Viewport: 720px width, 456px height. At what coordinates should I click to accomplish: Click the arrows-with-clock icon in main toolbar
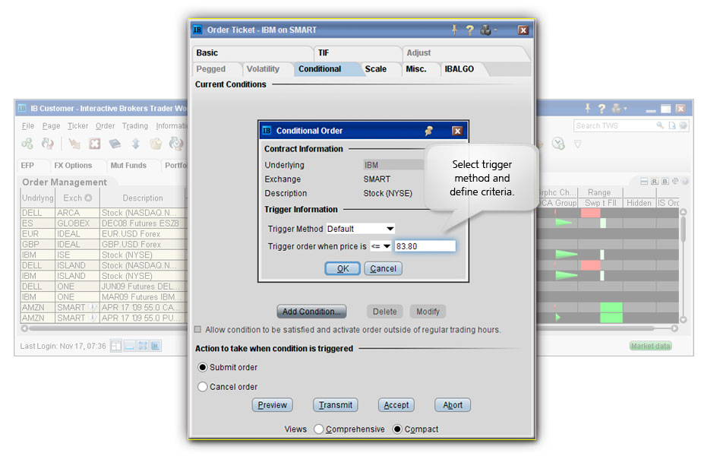pos(176,144)
